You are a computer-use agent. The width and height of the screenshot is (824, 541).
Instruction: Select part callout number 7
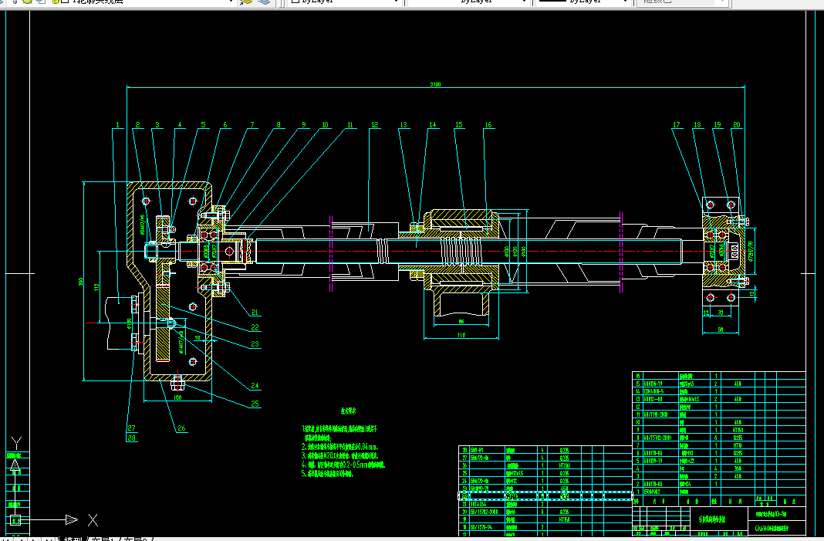[252, 125]
